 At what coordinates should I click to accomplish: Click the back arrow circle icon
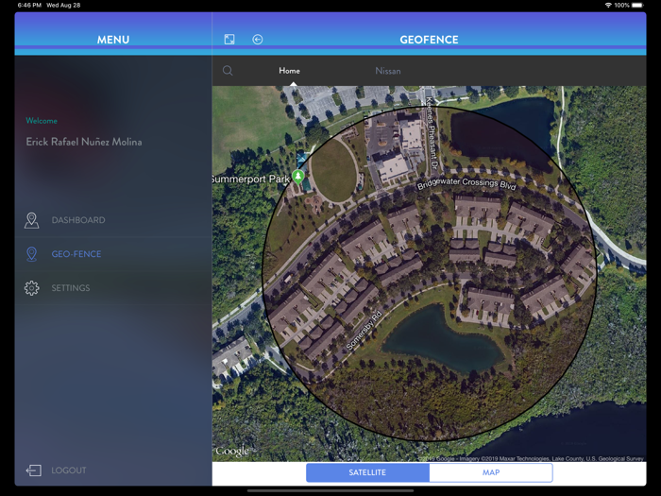258,40
